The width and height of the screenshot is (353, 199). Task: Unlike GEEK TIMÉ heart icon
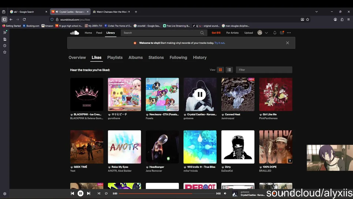(72, 167)
